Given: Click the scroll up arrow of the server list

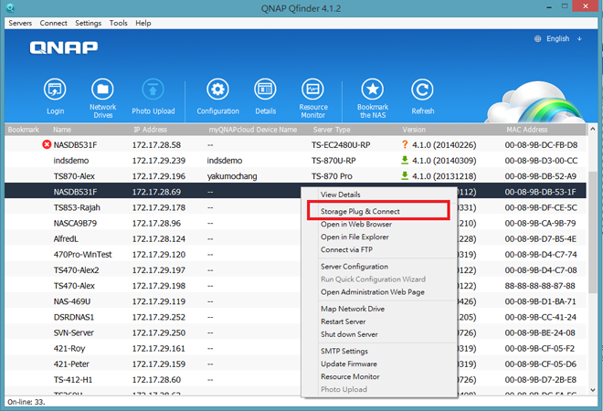Looking at the screenshot, I should [x=593, y=129].
